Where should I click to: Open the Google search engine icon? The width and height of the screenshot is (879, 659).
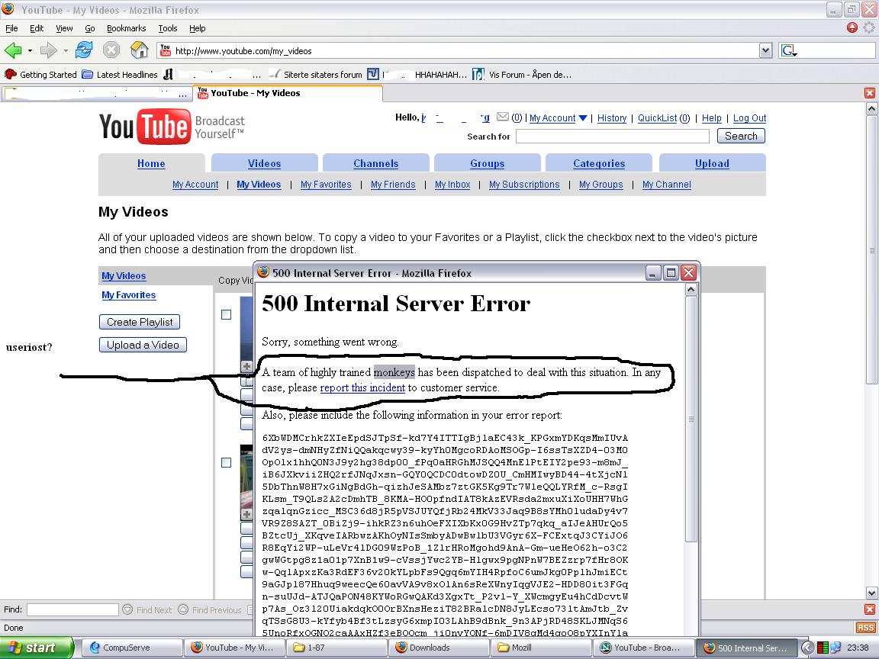pyautogui.click(x=789, y=51)
